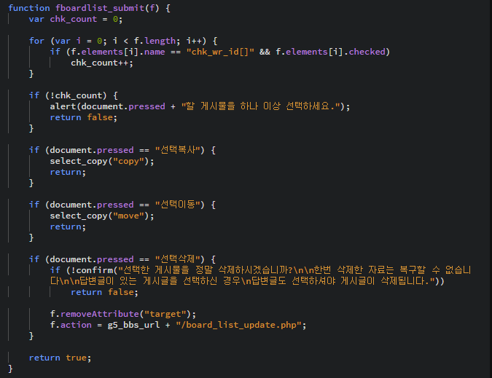This screenshot has width=492, height=378.
Task: Click the line 'var chk_count = 0;'
Action: point(76,19)
